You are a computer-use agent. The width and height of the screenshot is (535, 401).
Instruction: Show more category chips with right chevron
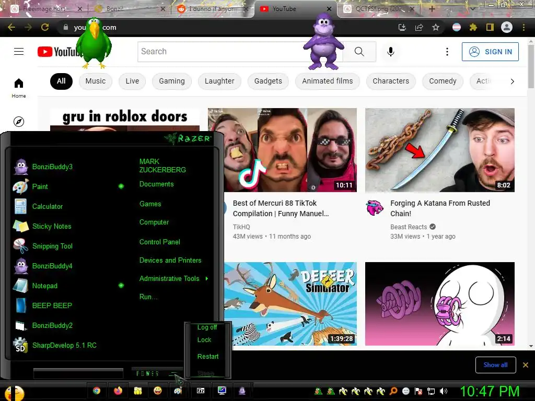click(x=512, y=81)
